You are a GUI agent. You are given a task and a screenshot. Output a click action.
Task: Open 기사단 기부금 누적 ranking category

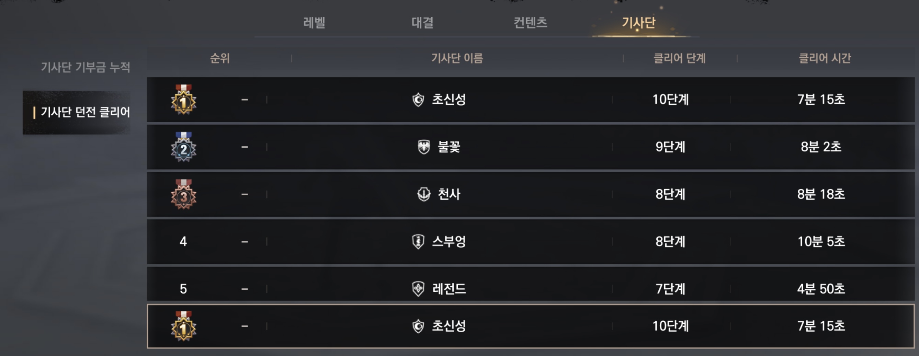click(x=85, y=67)
